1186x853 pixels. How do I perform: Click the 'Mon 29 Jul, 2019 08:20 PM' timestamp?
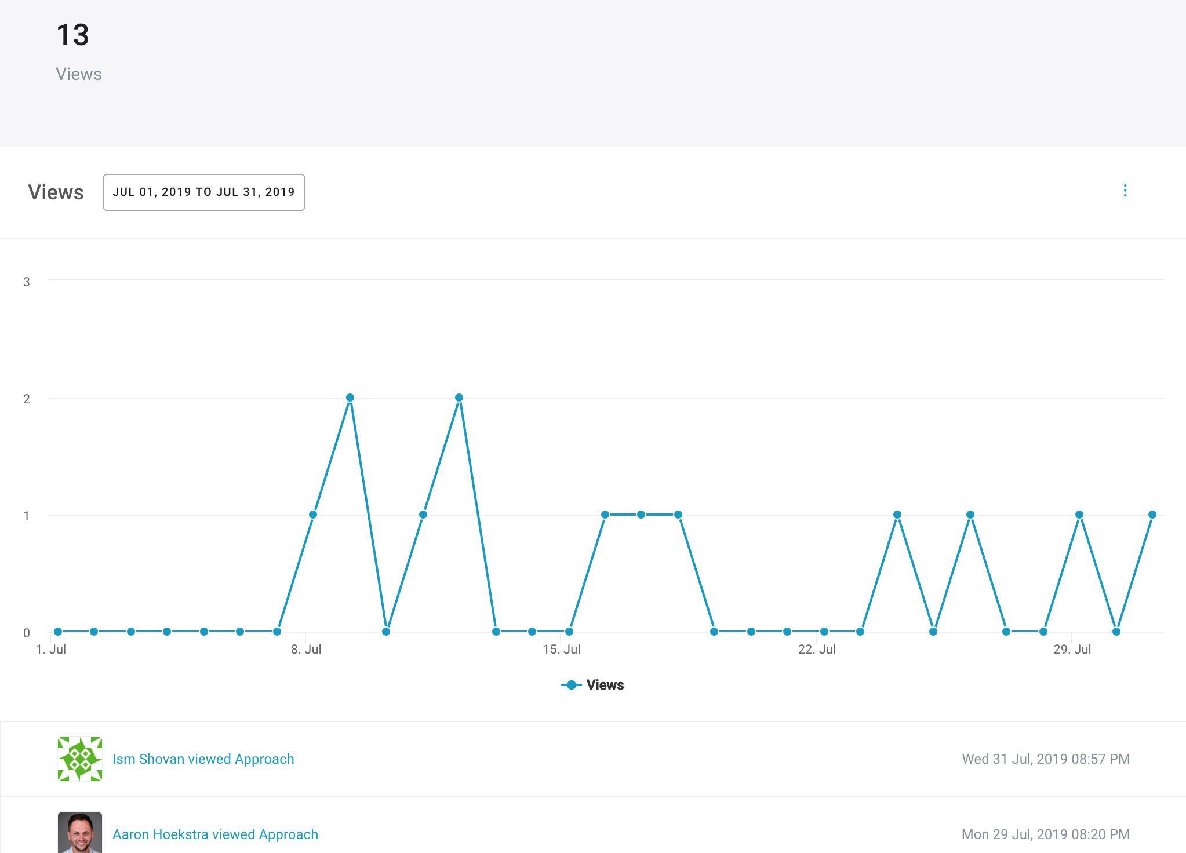click(1046, 834)
